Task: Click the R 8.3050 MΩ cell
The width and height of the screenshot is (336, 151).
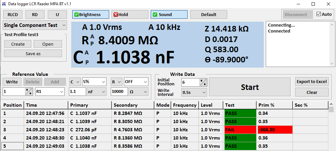Action: point(133,121)
